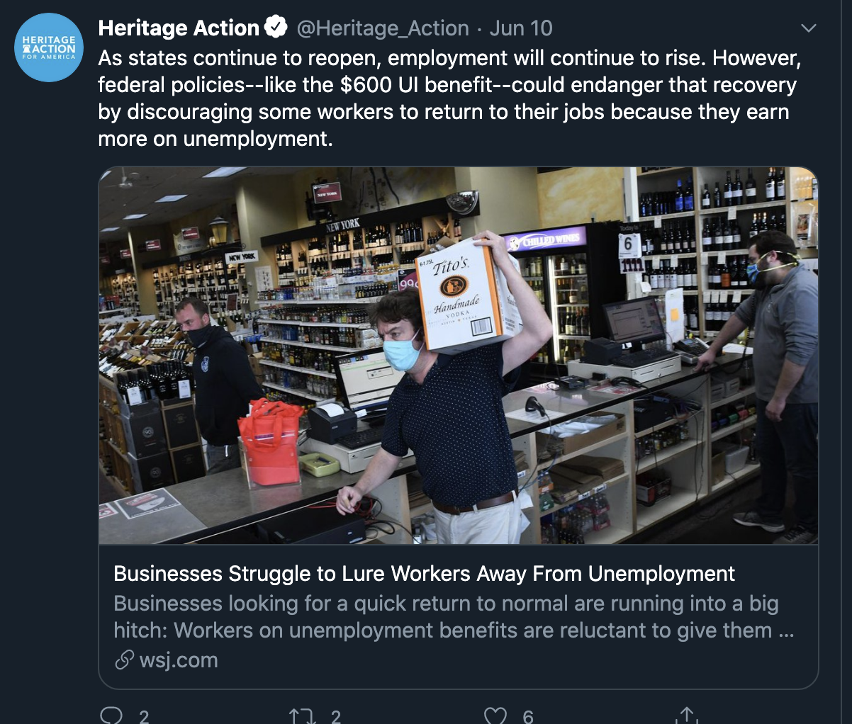Click the @Heritage_Action handle
The height and width of the screenshot is (724, 852).
(x=383, y=28)
